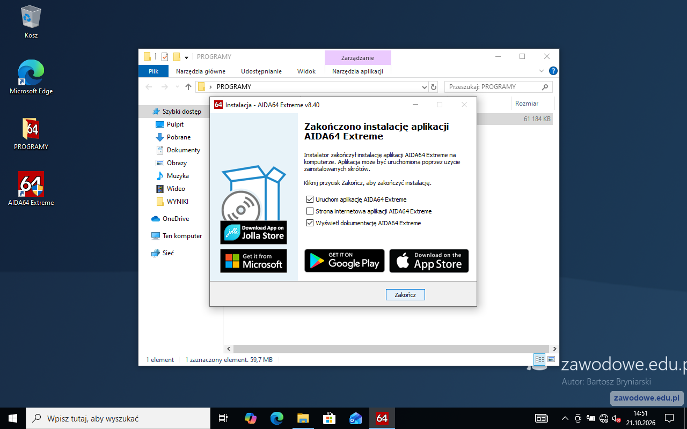Screen dimensions: 687x429
Task: Click the New folder icon in Explorer title bar
Action: pos(176,57)
